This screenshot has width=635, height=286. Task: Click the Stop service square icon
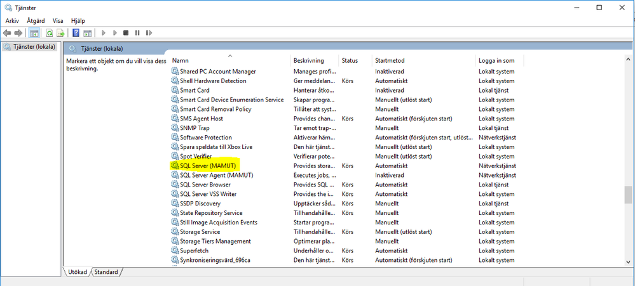click(x=126, y=33)
